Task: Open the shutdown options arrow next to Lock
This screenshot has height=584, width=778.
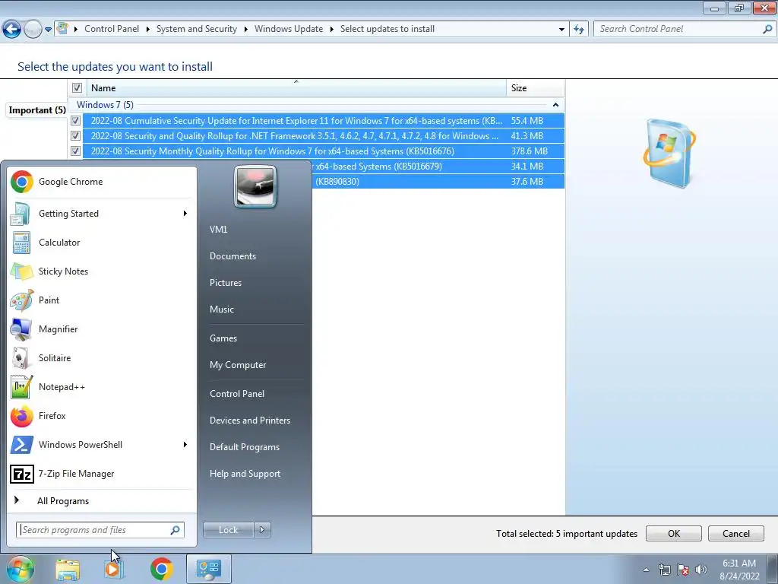Action: [262, 530]
